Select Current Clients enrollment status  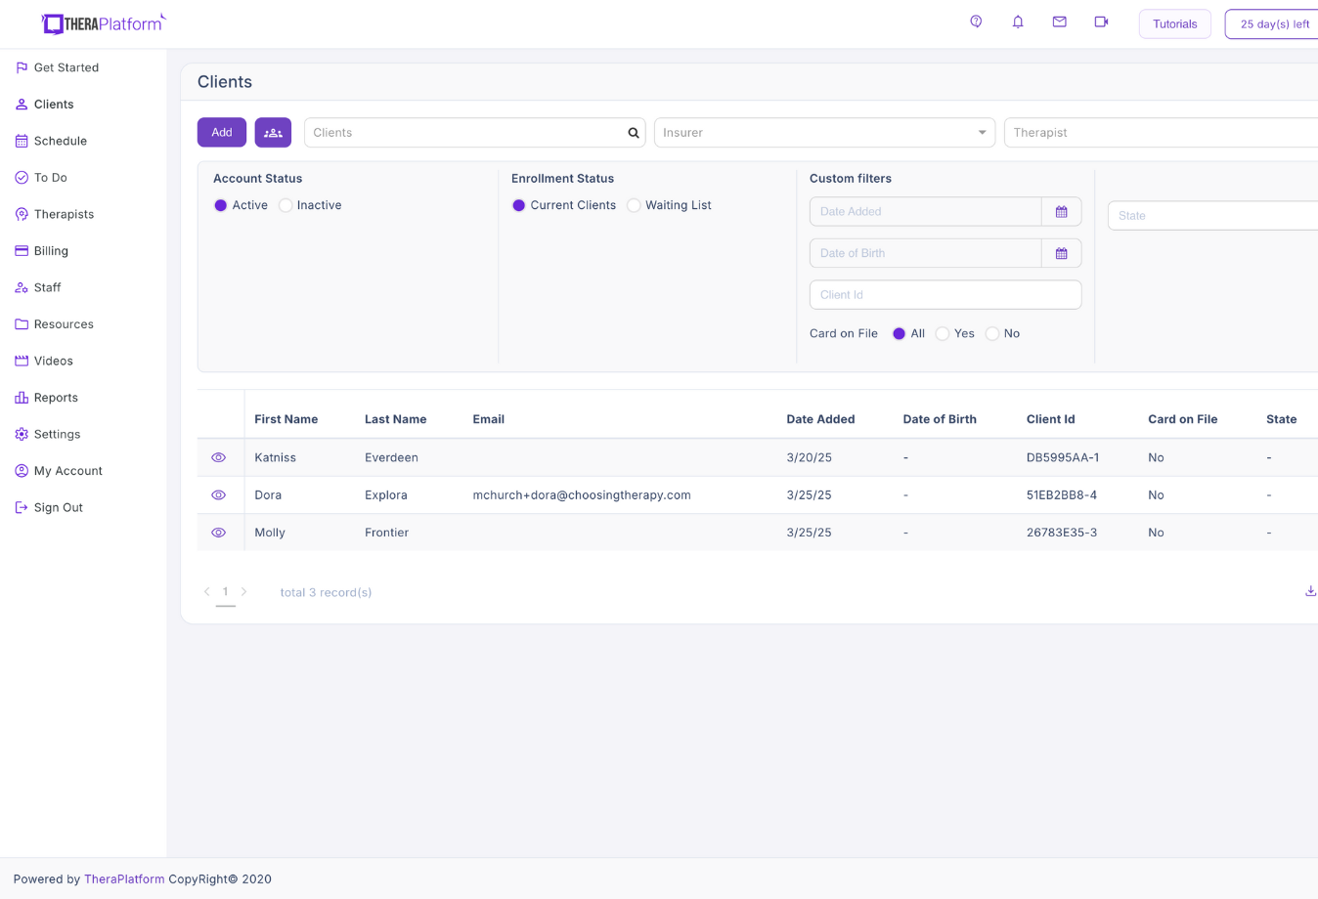coord(519,205)
